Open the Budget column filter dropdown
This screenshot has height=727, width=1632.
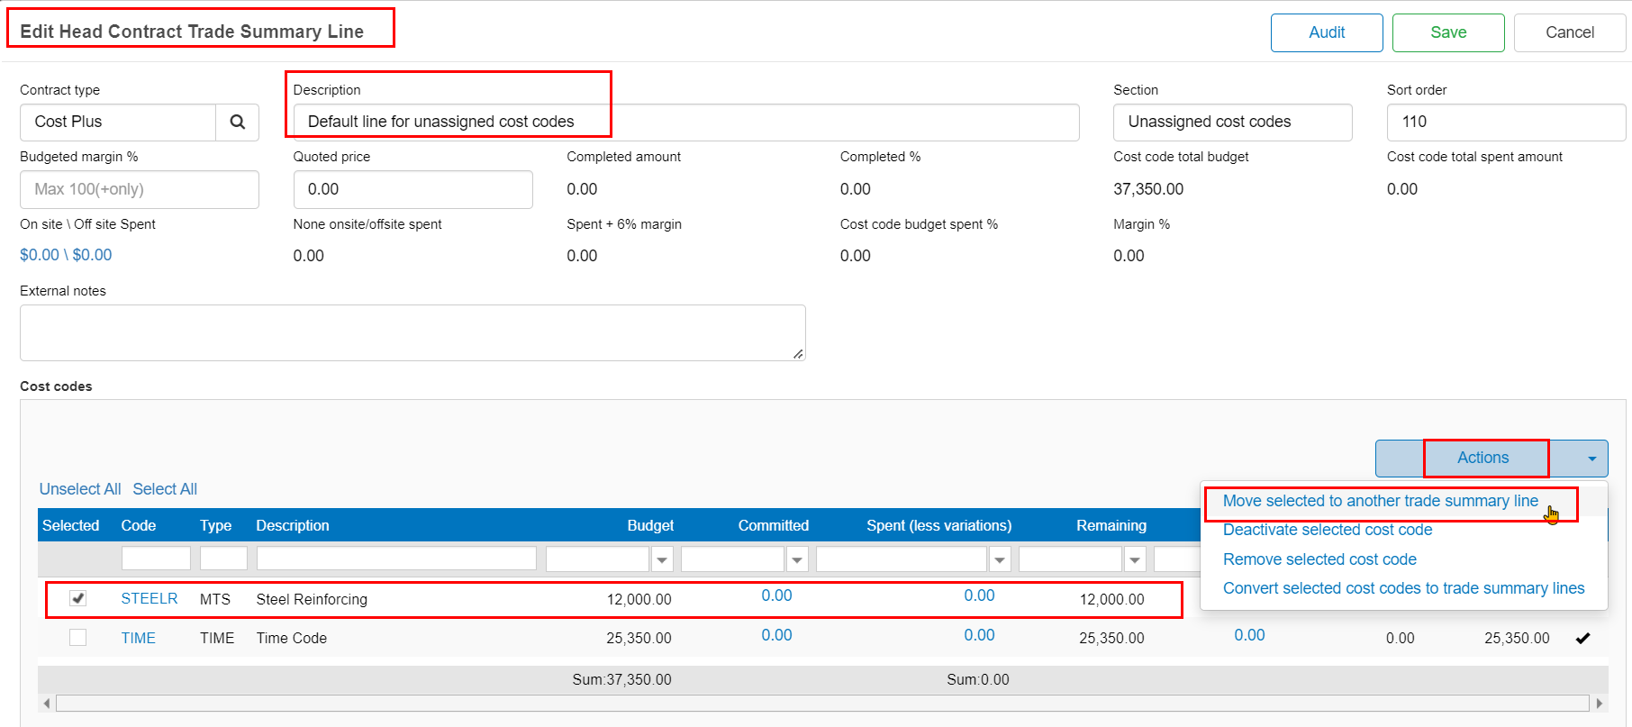click(662, 559)
